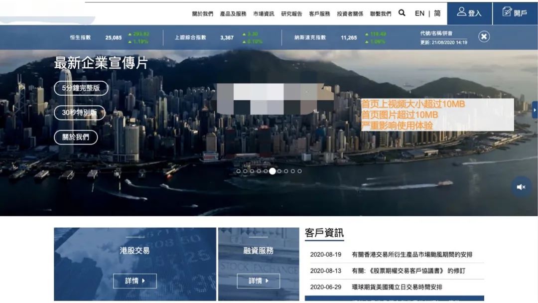The height and width of the screenshot is (303, 538).
Task: Open the 關於我們 menu
Action: coord(202,14)
